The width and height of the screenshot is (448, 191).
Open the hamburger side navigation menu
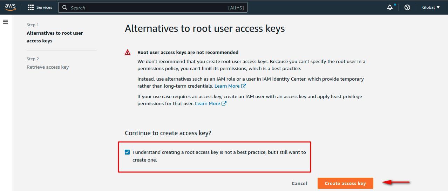click(x=6, y=22)
